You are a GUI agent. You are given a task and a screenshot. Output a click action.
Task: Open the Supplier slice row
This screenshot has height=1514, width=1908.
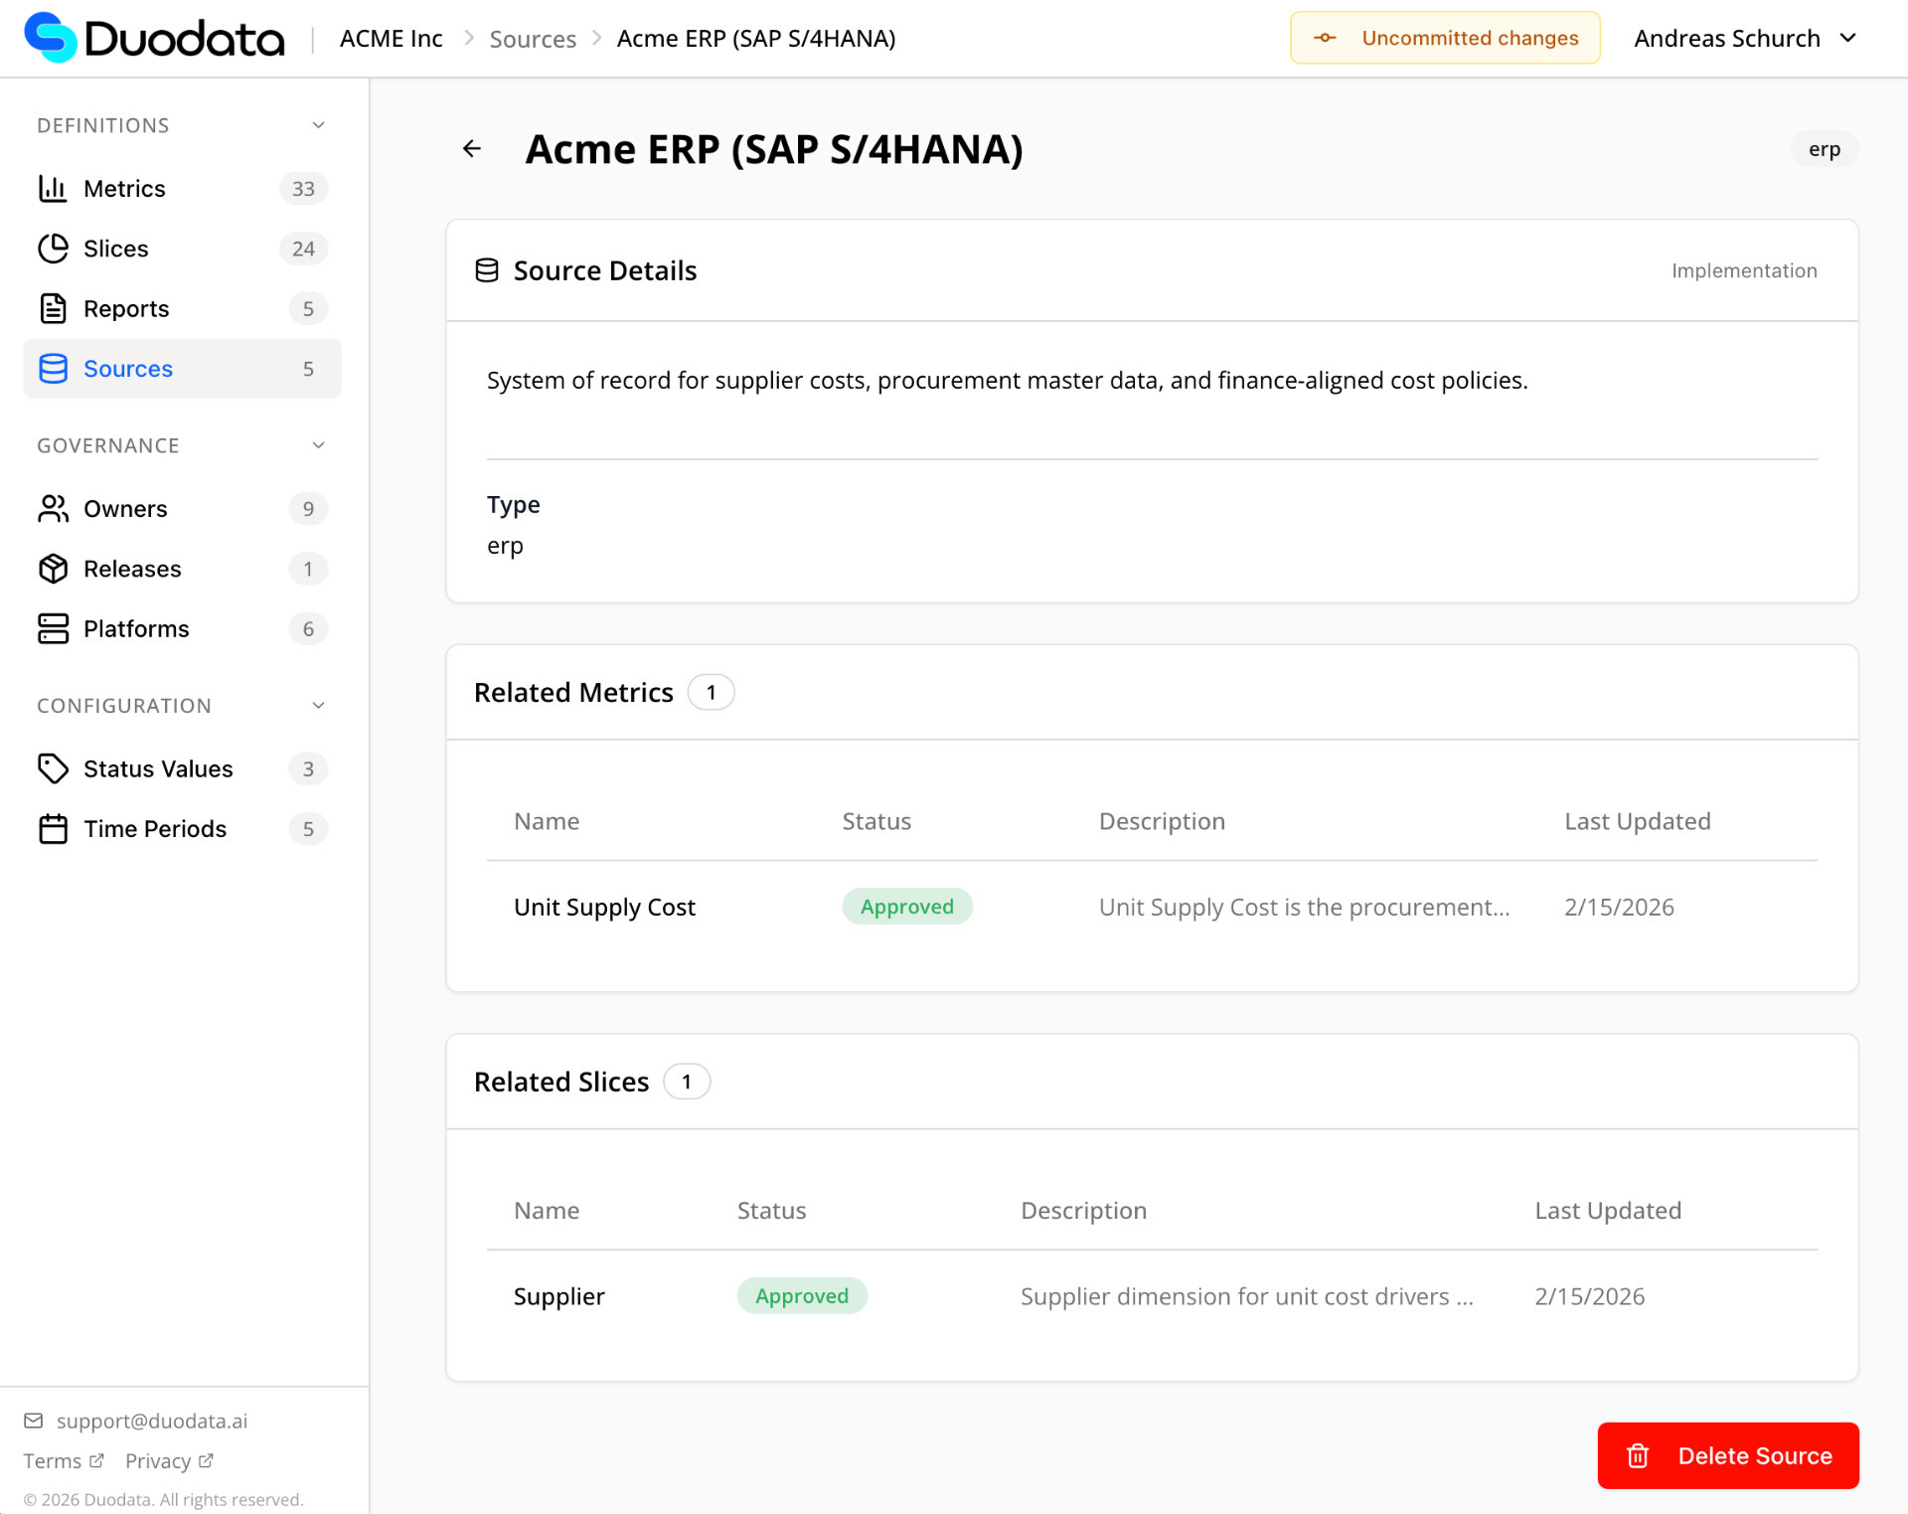[x=559, y=1296]
